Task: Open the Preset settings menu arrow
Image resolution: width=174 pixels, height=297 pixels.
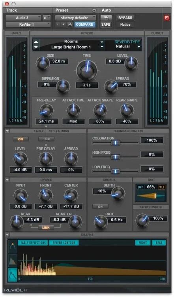Action: 94,10
